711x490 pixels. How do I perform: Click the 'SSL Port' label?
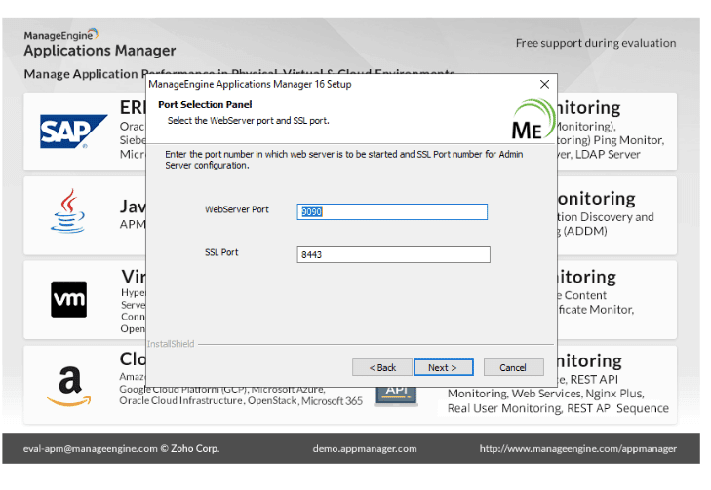[x=221, y=252]
